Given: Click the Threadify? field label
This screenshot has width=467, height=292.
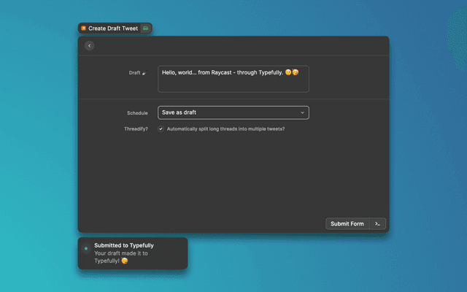Looking at the screenshot, I should coord(136,128).
